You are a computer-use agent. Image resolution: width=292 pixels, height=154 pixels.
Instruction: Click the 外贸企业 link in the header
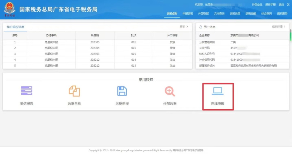pos(257,5)
